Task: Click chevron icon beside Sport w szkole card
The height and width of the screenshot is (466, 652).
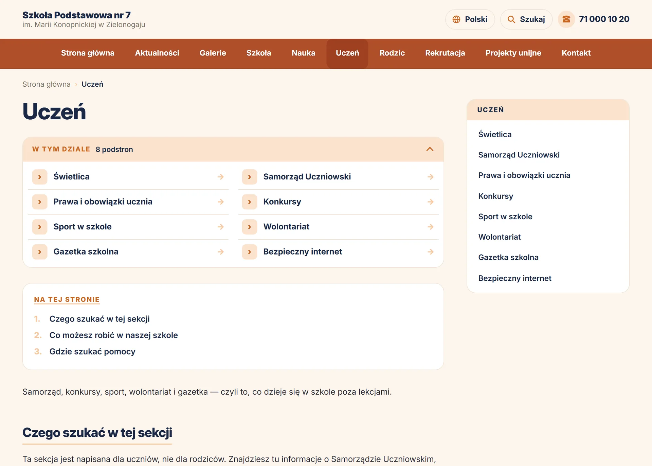Action: click(x=40, y=227)
